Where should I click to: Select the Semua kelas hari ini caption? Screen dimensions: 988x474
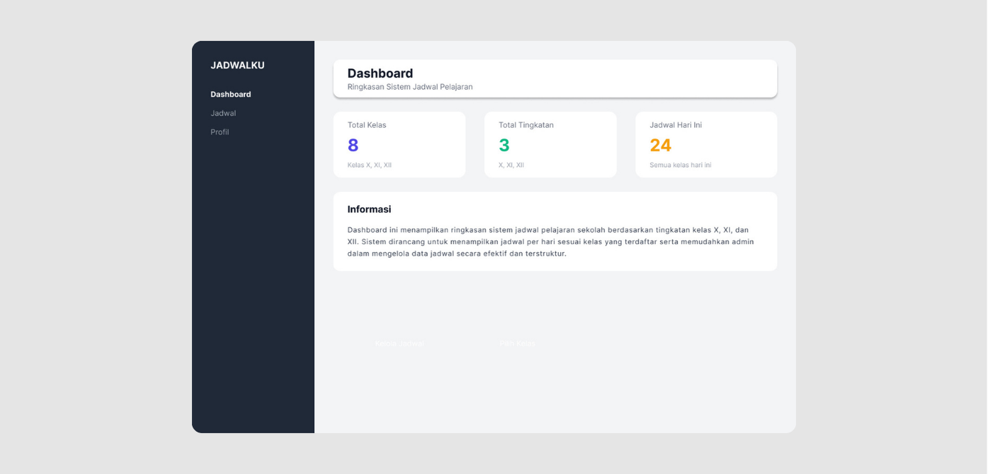click(680, 165)
